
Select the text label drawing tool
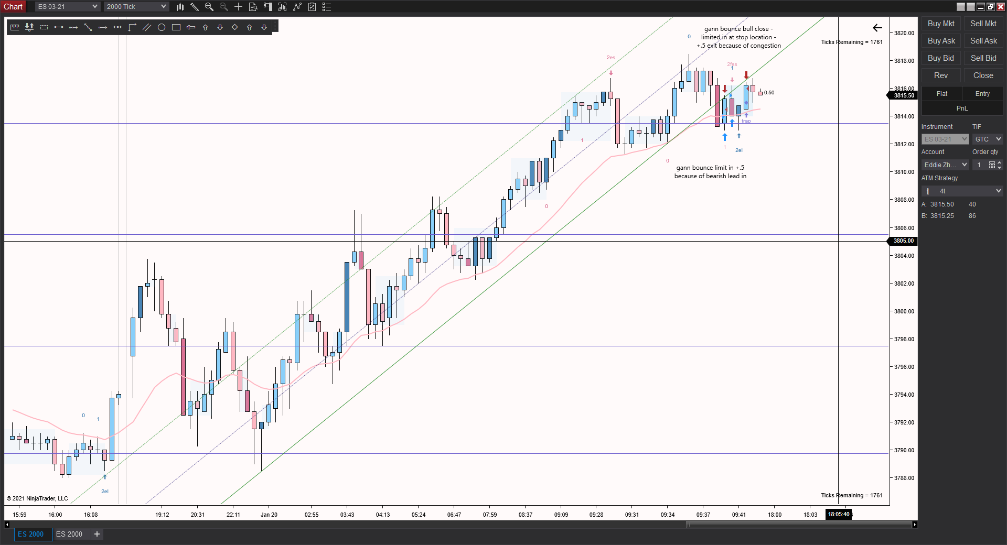point(191,27)
